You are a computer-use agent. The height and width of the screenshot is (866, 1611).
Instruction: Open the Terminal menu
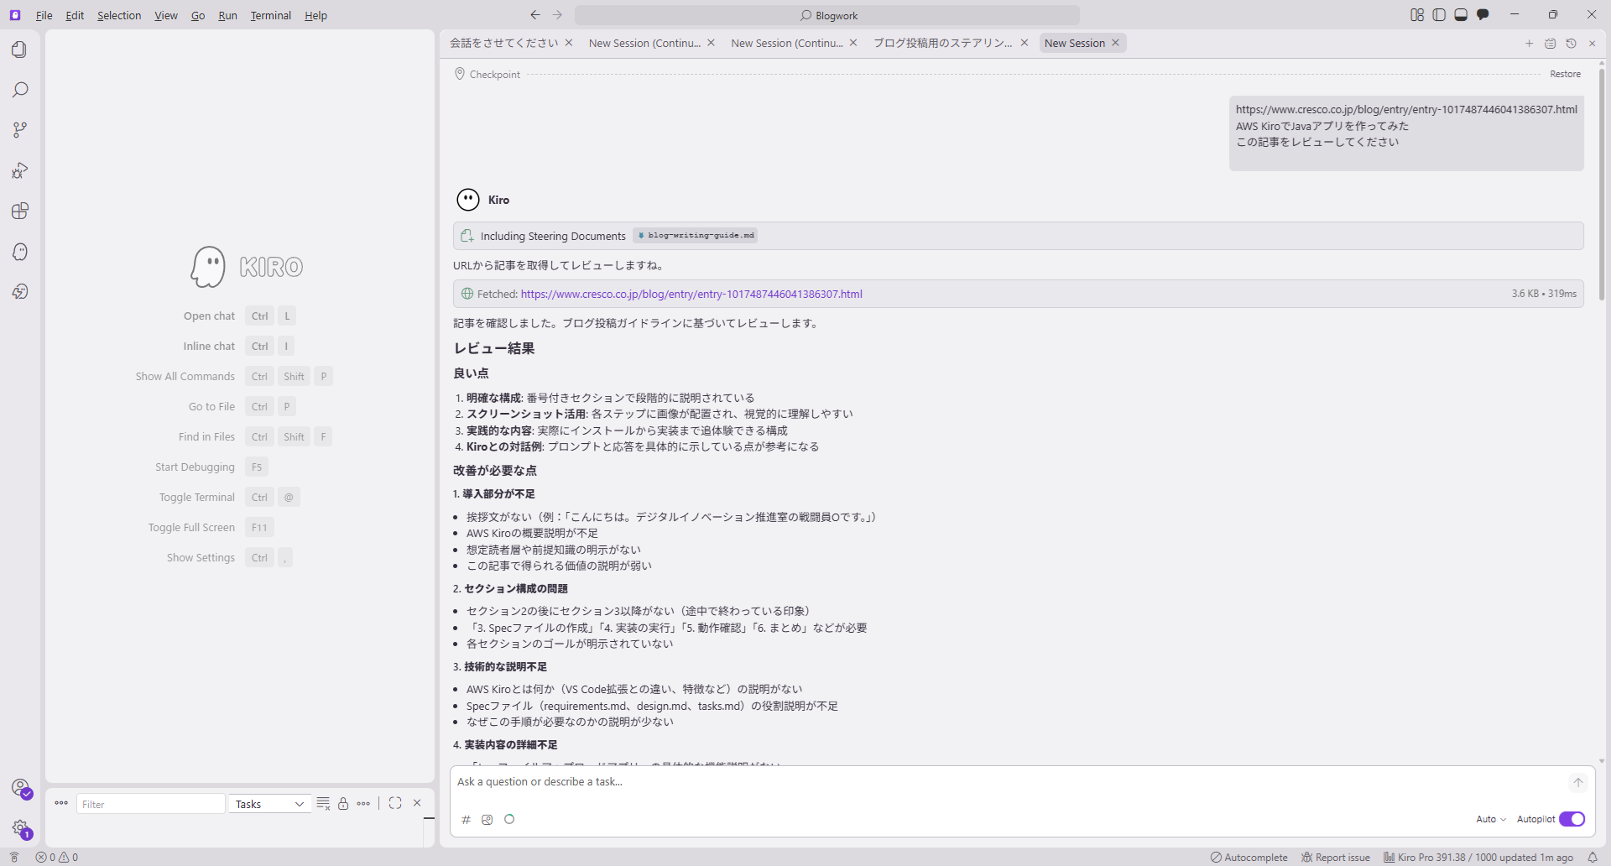[270, 15]
